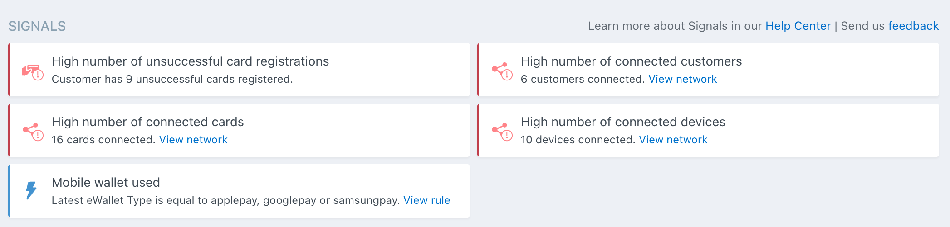Image resolution: width=950 pixels, height=227 pixels.
Task: Open View rule for mobile wallet signal
Action: point(426,200)
